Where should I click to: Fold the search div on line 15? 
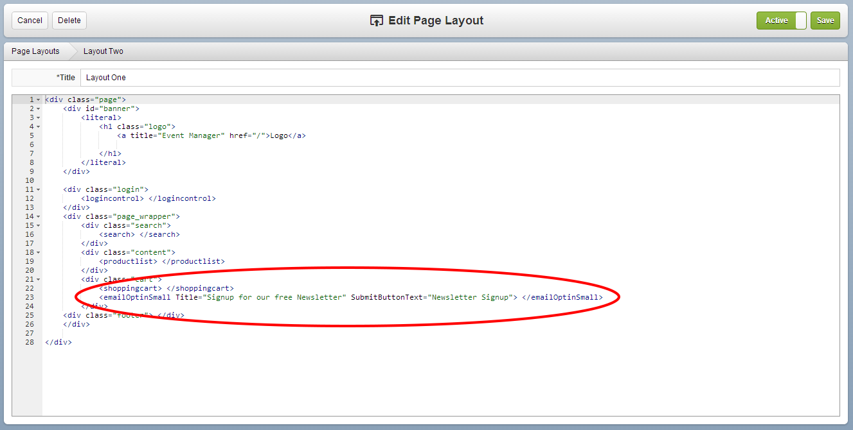point(39,225)
